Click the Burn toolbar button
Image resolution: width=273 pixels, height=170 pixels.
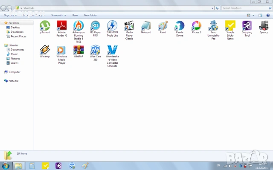point(75,15)
